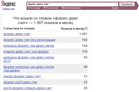Click the 144 impressions value
The image size is (139, 92).
tap(85, 46)
